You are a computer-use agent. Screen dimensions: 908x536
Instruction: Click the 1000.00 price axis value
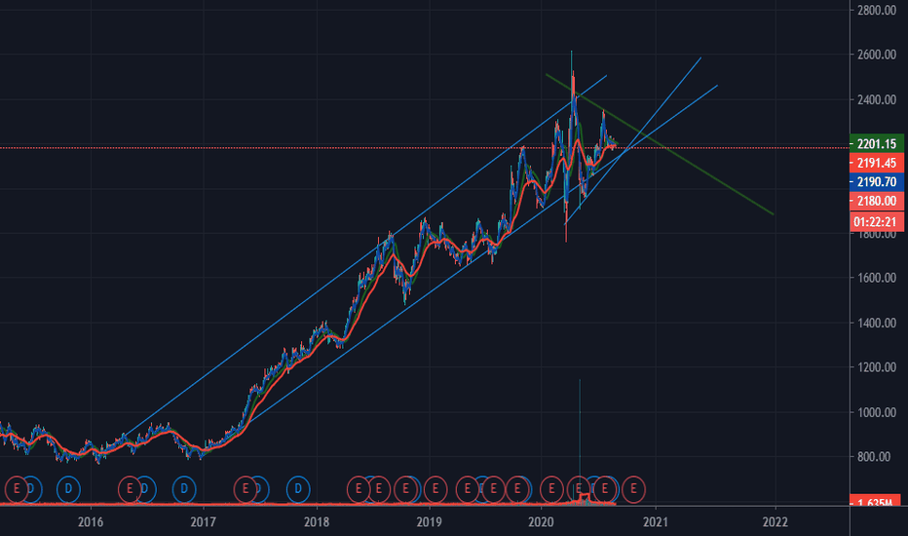(x=877, y=412)
